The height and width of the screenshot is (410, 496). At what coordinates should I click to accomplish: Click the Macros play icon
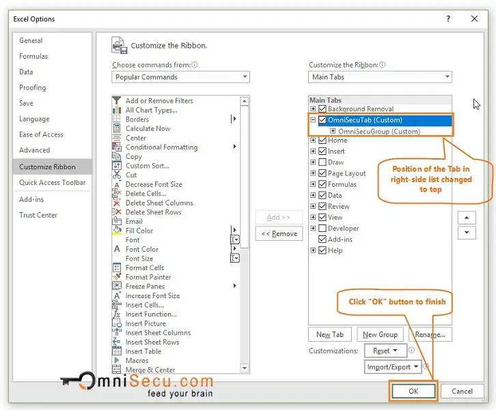[x=117, y=360]
